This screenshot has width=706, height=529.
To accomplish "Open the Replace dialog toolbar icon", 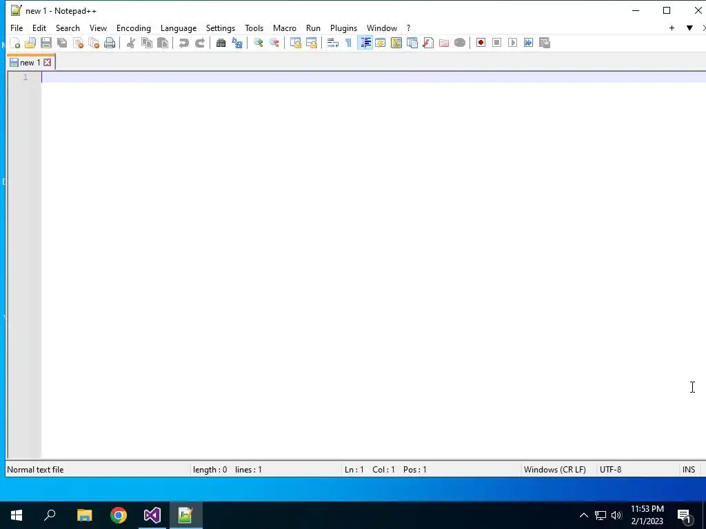I will pyautogui.click(x=237, y=43).
